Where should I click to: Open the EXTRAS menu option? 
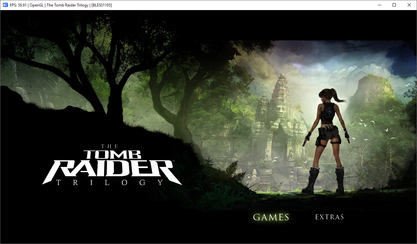pyautogui.click(x=330, y=217)
